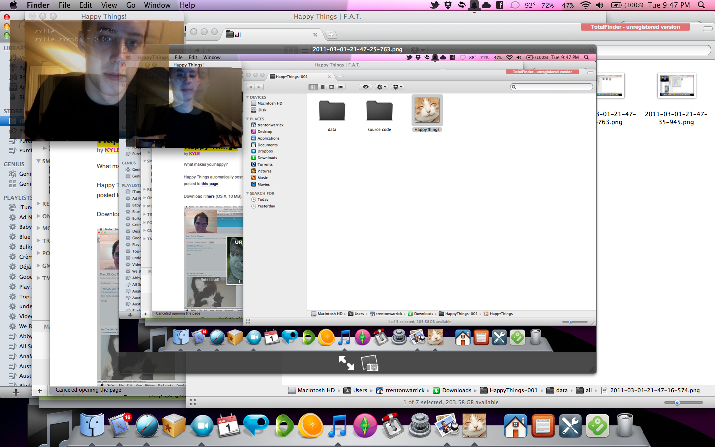
Task: Click TotalFinder unregistered version banner
Action: click(x=635, y=27)
